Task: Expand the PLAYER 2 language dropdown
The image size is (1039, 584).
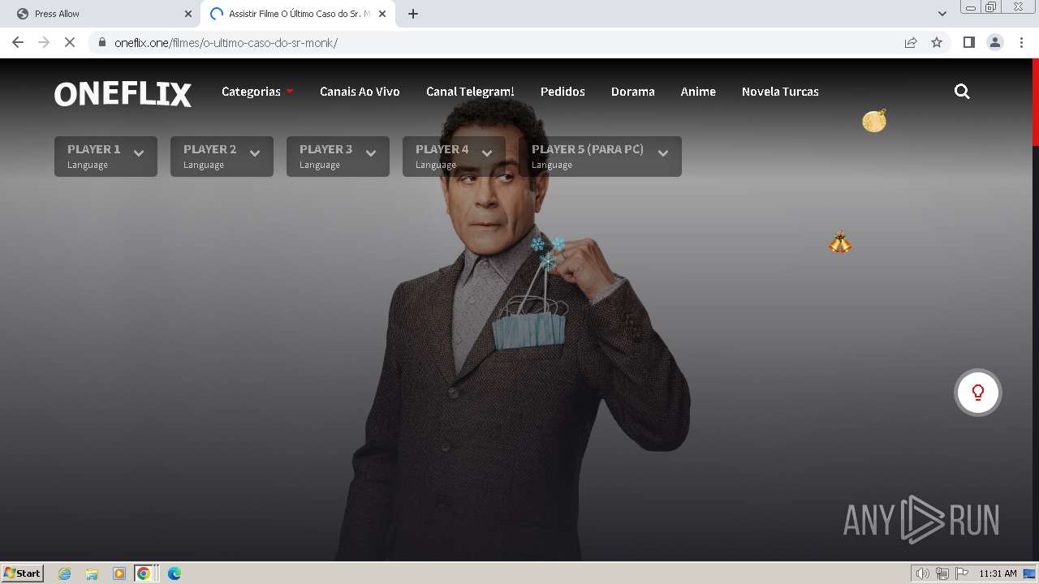Action: point(222,156)
